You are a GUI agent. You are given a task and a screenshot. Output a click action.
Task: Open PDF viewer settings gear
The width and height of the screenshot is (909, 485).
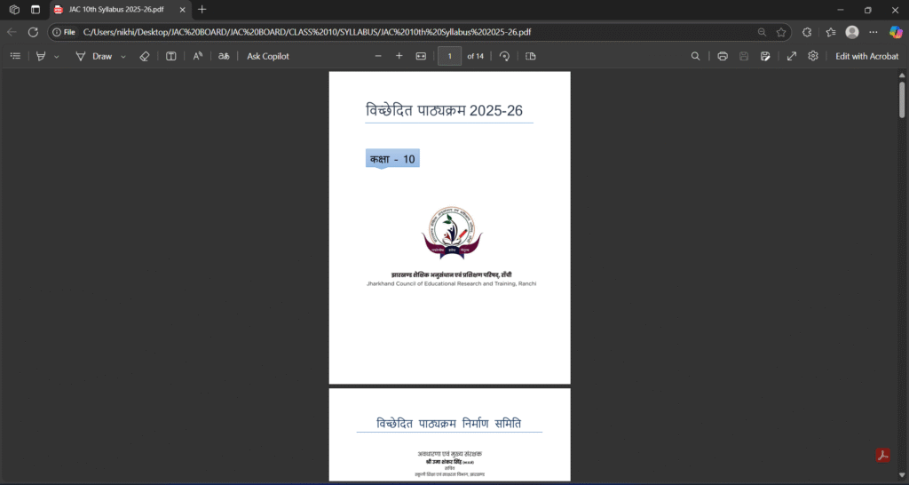[813, 56]
